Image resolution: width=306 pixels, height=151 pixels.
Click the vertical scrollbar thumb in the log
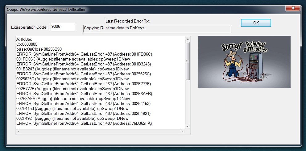[x=187, y=61]
